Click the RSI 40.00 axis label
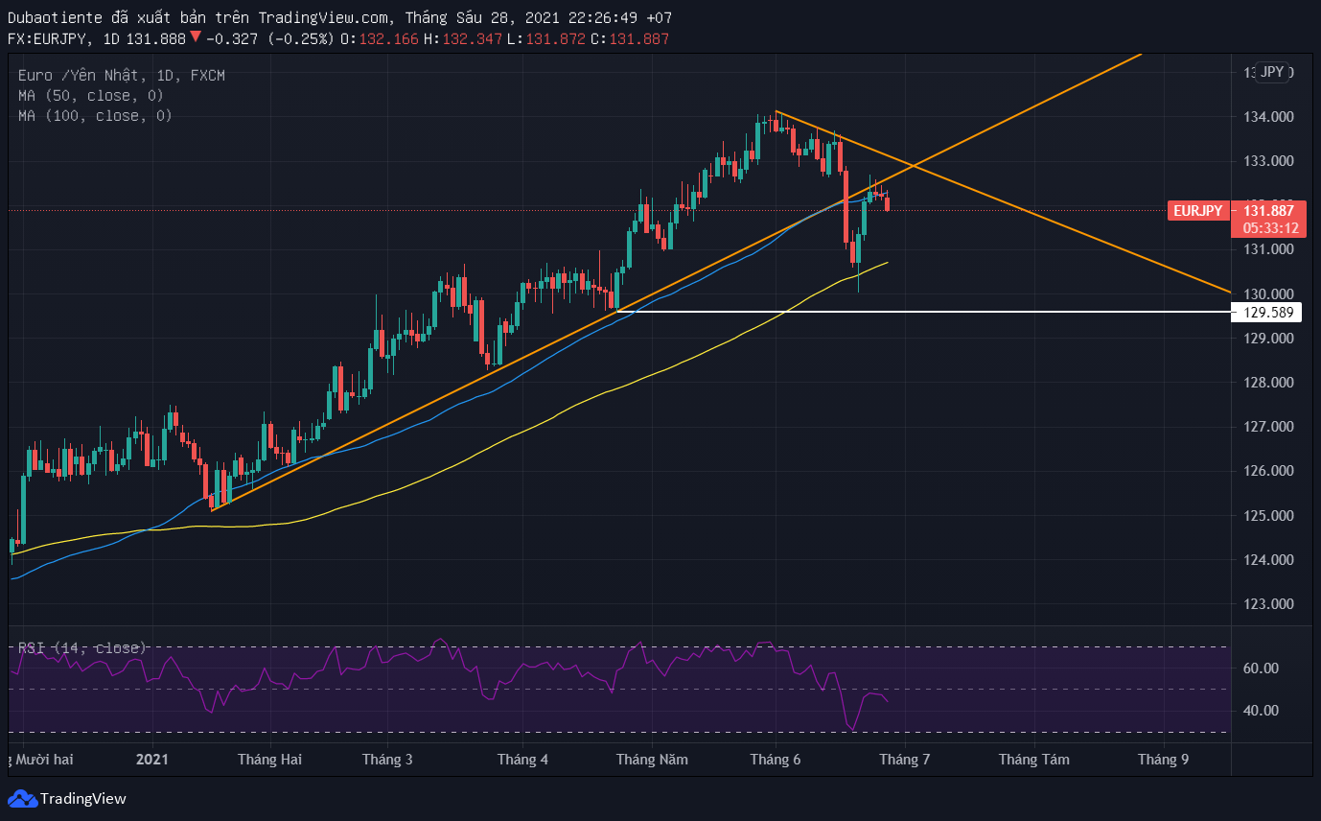 pos(1261,711)
